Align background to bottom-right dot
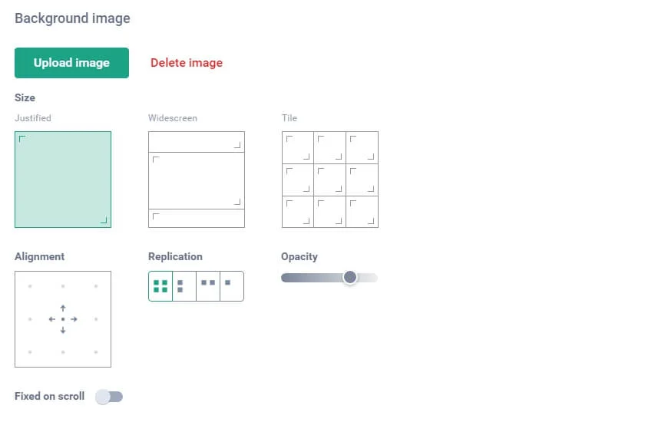645x432 pixels. point(96,352)
